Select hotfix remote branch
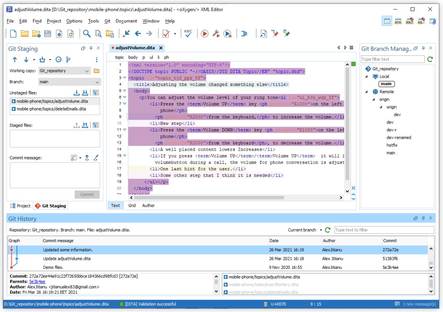This screenshot has width=443, height=312. pyautogui.click(x=392, y=145)
